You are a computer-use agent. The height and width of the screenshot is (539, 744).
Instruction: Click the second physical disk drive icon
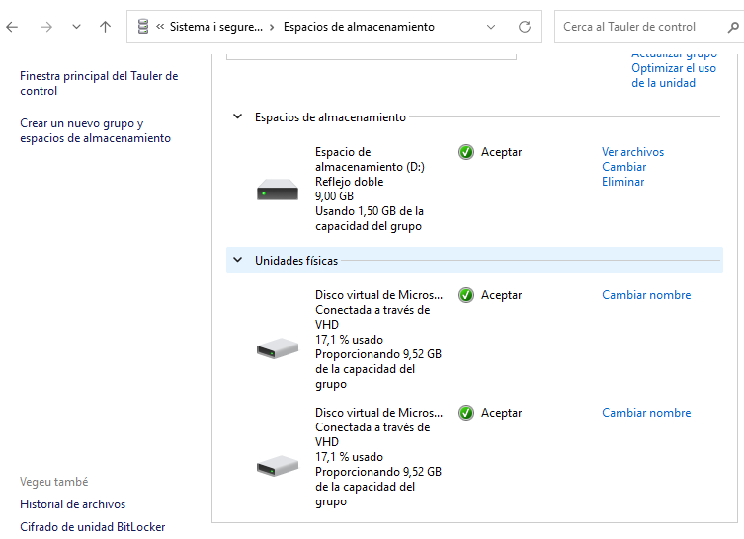click(278, 465)
